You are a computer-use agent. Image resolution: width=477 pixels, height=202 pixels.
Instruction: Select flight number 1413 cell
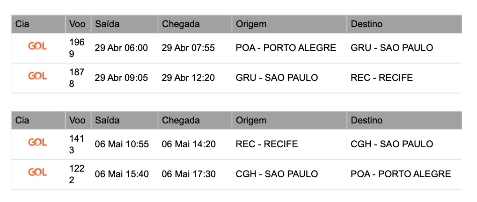coord(78,144)
